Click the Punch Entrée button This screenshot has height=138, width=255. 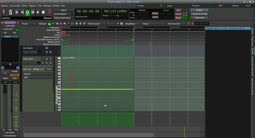pos(155,13)
